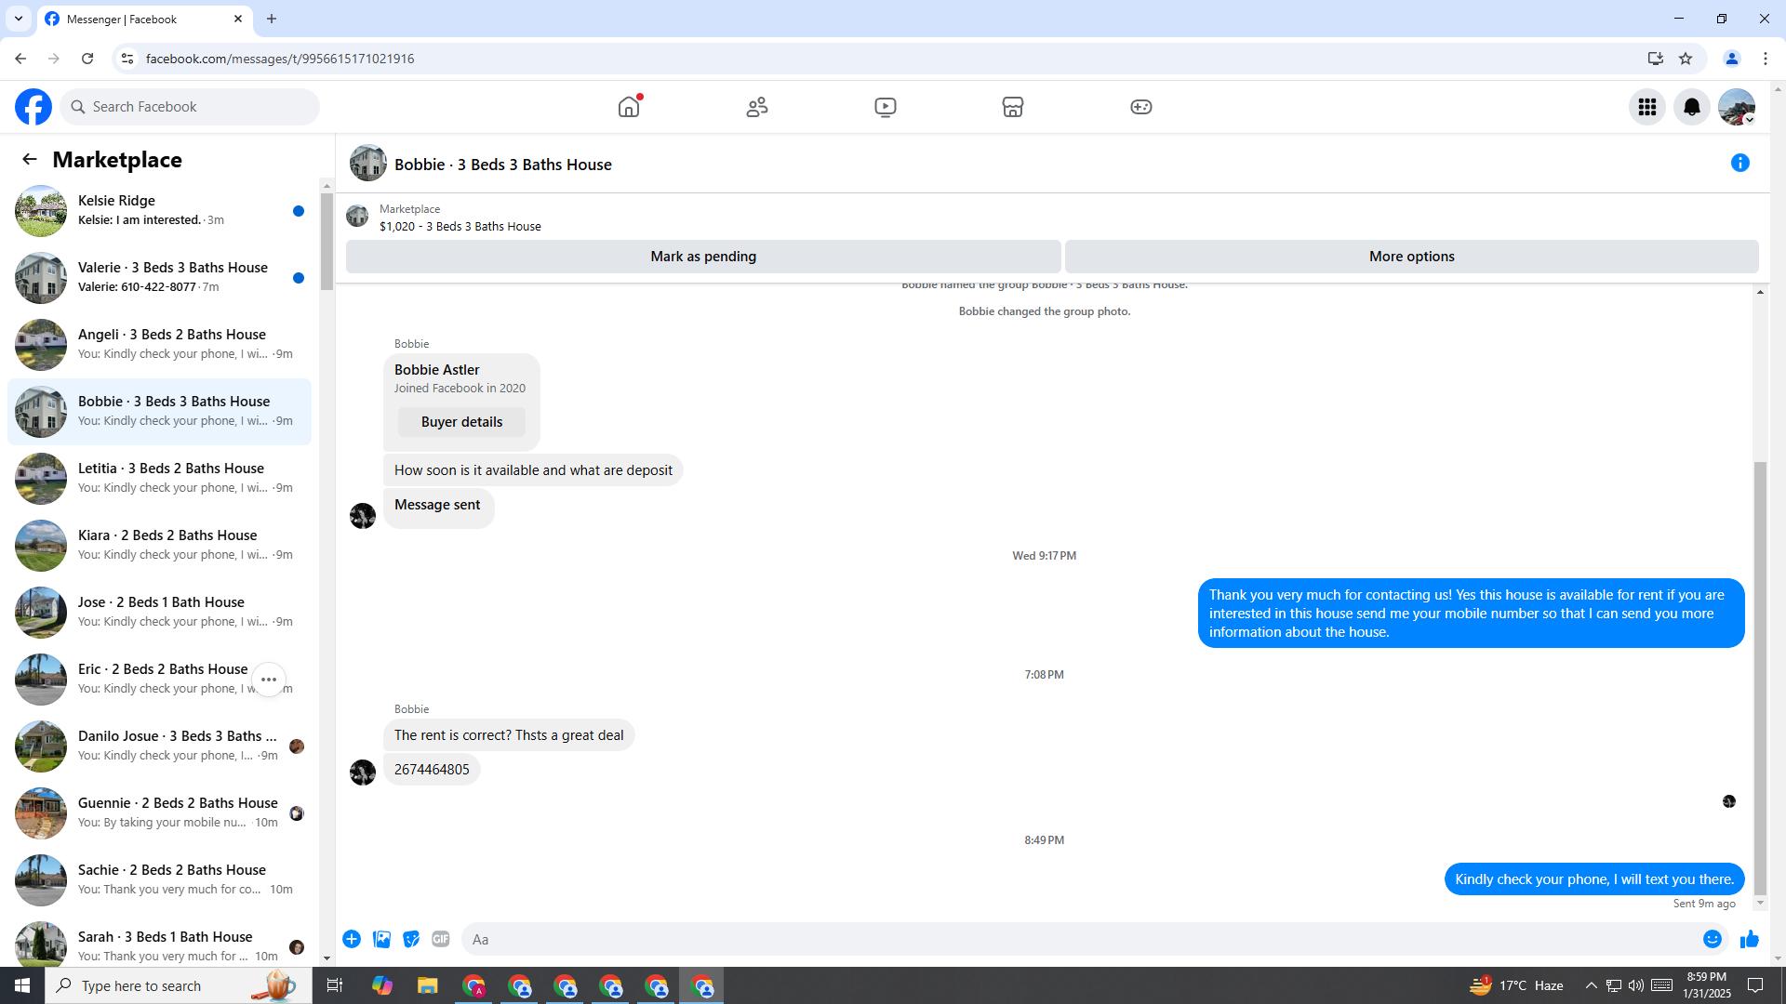Go back from Marketplace chats list
Screen dimensions: 1786x1004
pos(30,159)
